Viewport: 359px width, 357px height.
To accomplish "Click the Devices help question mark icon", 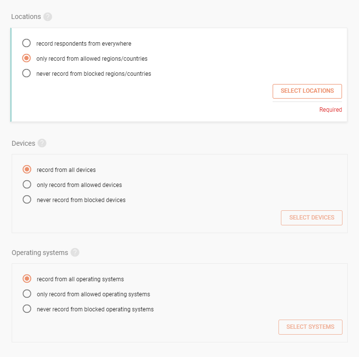I will pos(42,143).
